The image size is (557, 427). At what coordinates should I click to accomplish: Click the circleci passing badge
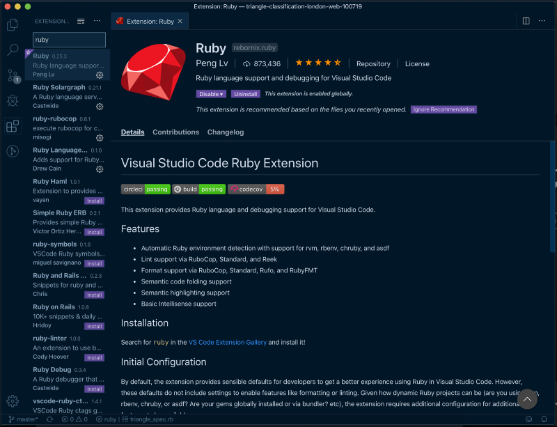tap(146, 189)
